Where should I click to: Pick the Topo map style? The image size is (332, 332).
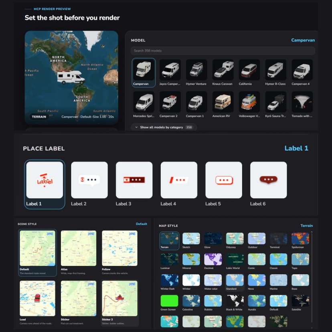(300, 259)
